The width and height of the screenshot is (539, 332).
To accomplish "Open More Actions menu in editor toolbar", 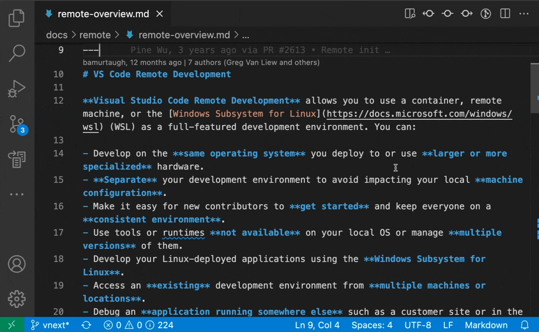I will point(524,14).
